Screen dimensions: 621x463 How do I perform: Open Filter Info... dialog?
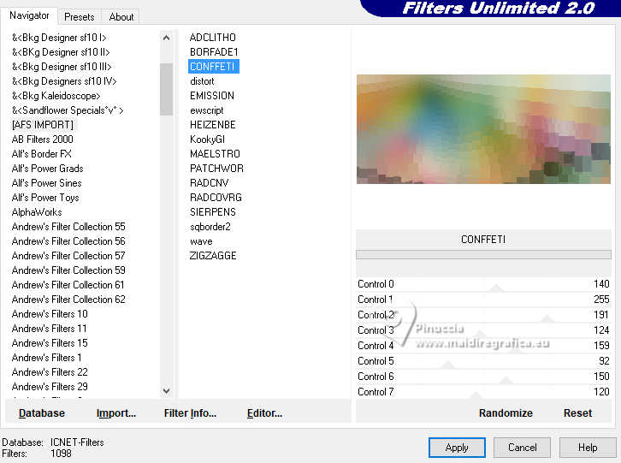[190, 413]
